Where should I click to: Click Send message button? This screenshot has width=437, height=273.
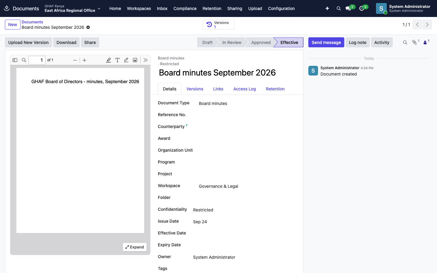pyautogui.click(x=326, y=42)
